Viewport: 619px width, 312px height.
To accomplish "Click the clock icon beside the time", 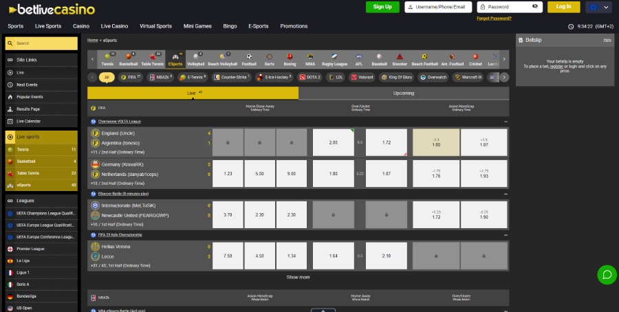I will pyautogui.click(x=571, y=26).
